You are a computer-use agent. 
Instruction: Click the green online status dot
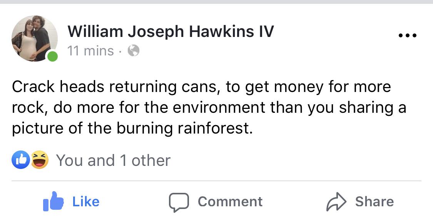point(52,56)
